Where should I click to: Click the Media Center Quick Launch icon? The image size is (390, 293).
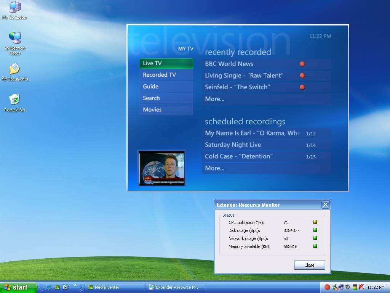(57, 287)
